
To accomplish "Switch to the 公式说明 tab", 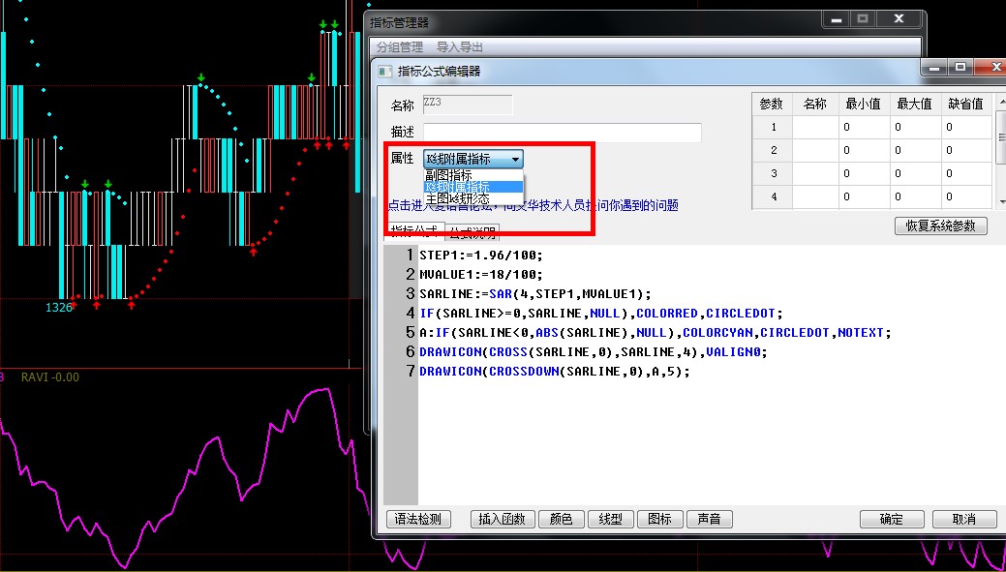I will tap(472, 231).
